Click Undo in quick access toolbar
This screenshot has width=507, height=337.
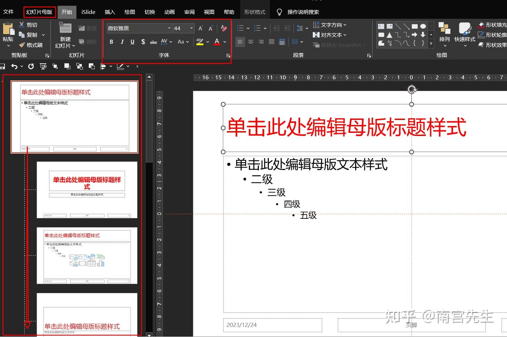(14, 66)
